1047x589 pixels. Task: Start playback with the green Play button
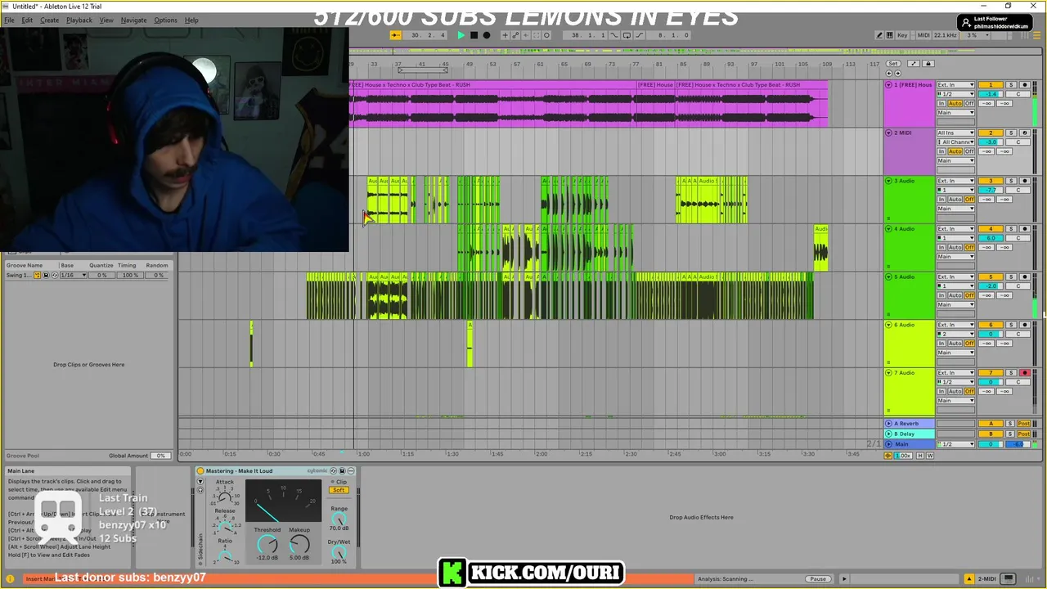[x=461, y=35]
